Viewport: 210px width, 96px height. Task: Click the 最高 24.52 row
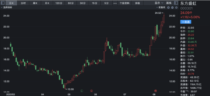[x=187, y=49]
